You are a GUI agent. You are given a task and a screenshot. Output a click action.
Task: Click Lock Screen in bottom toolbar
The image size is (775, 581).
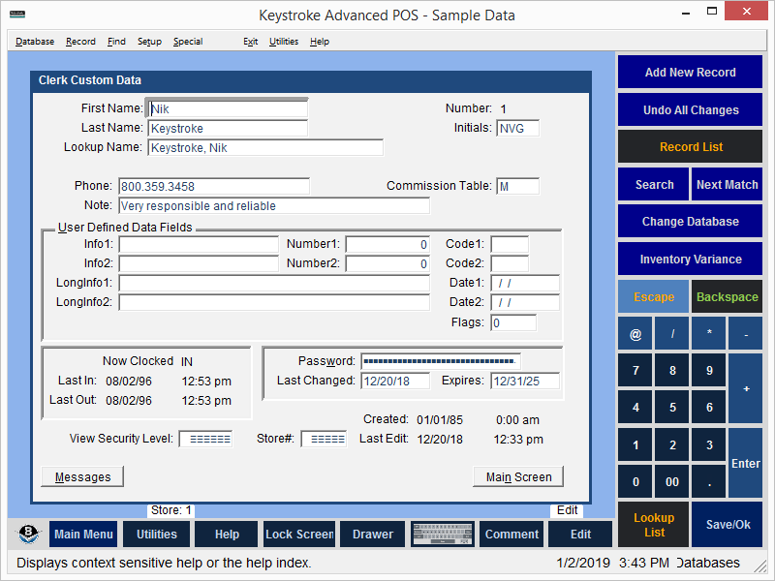[299, 535]
